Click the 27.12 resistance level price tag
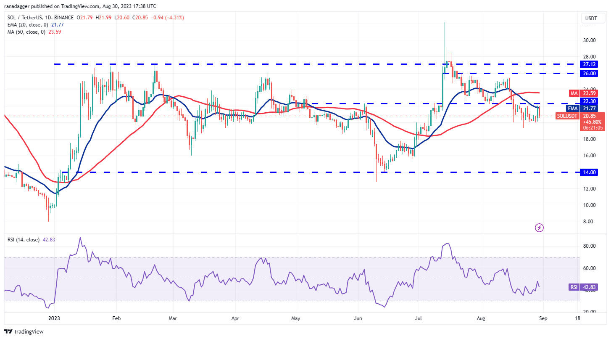The image size is (611, 339). pyautogui.click(x=588, y=64)
